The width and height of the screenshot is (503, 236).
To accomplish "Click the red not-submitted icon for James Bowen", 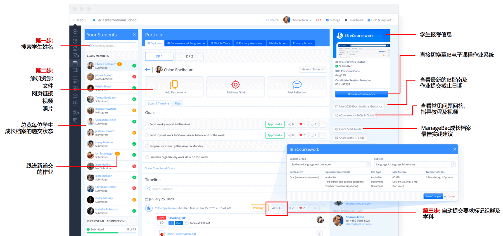I will (x=134, y=77).
